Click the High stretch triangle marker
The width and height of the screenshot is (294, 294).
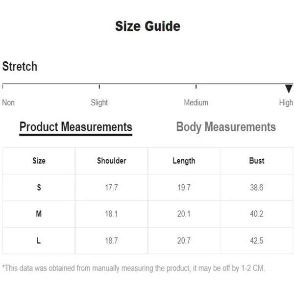pyautogui.click(x=289, y=89)
